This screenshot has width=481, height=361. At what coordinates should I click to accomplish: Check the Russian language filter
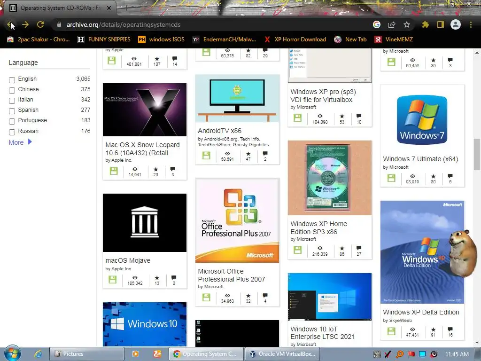click(x=12, y=132)
